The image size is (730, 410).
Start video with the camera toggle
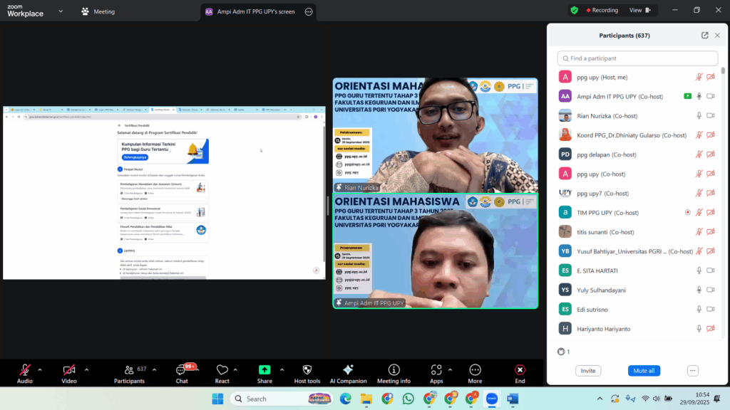69,370
